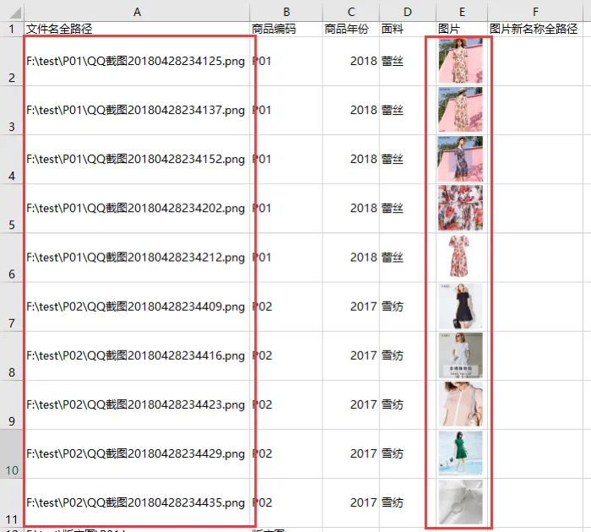Select row 1 header
Viewport: 591px width, 532px height.
[12, 29]
